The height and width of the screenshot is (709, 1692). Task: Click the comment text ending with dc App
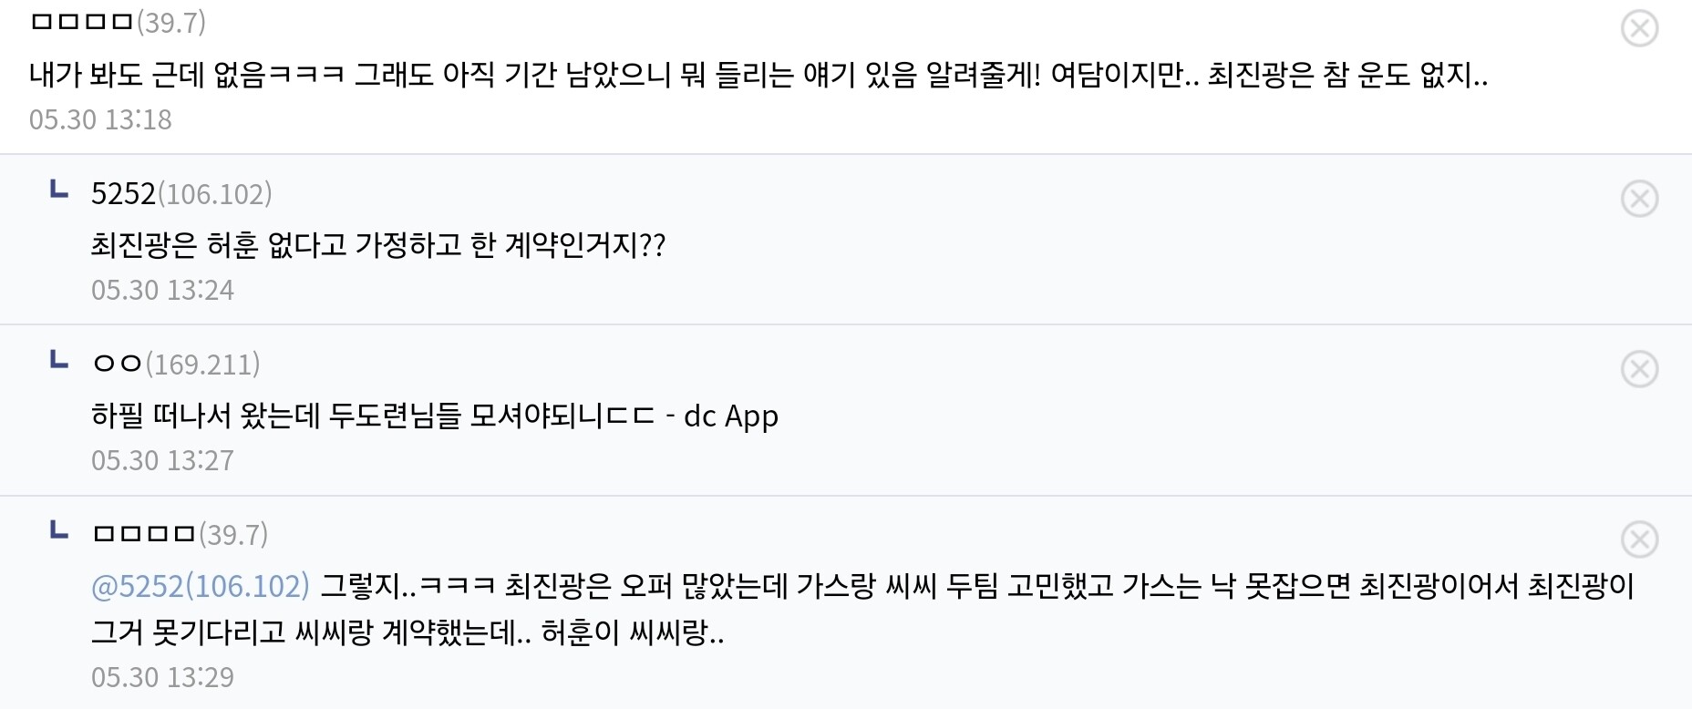(434, 416)
